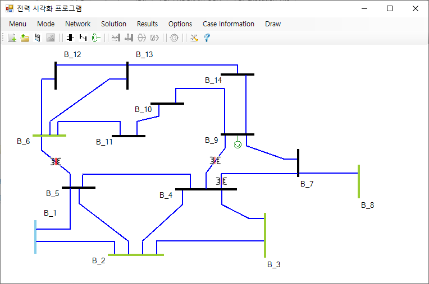Select the black vertical B_7 bus bar
429x284 pixels.
(x=298, y=163)
